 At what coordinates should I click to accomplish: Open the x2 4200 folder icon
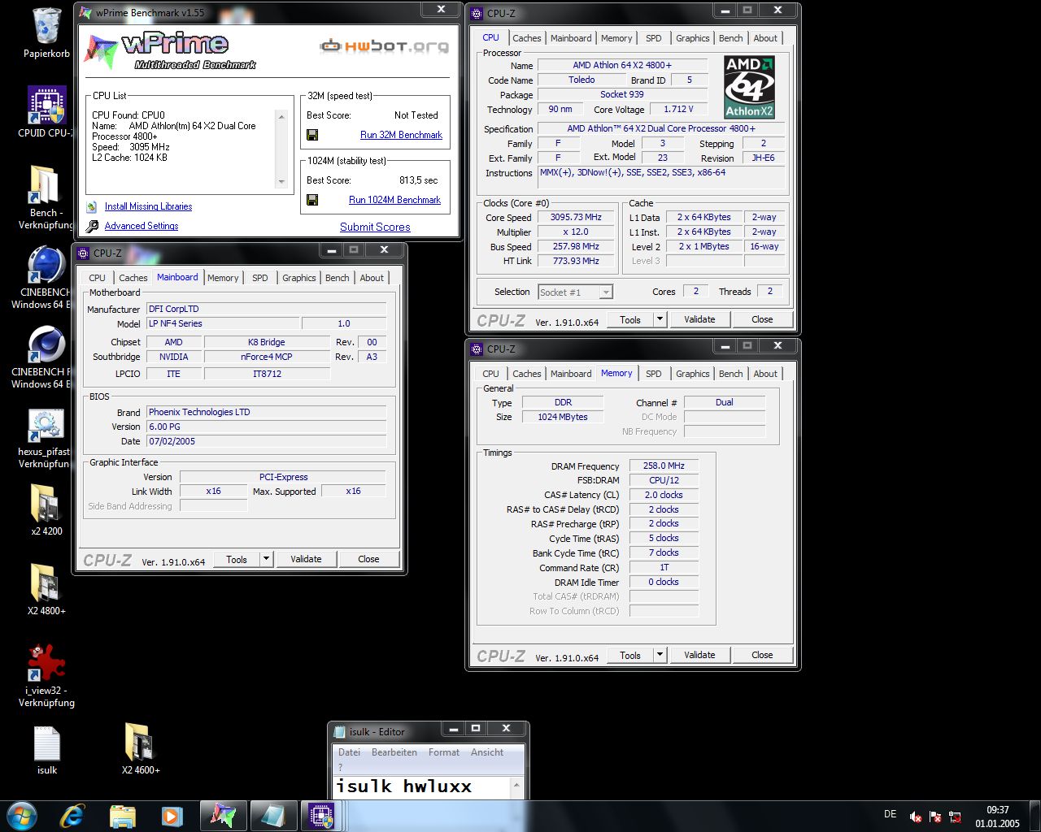click(x=45, y=504)
